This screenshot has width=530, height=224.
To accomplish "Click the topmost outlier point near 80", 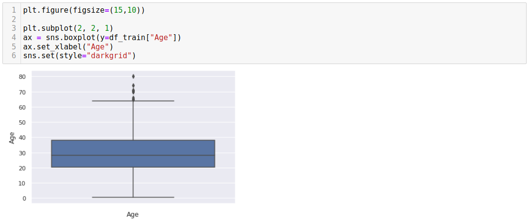I will click(133, 76).
